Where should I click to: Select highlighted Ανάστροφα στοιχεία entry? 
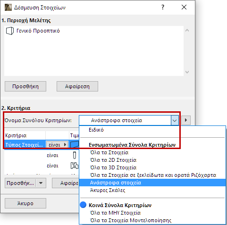tap(152, 183)
